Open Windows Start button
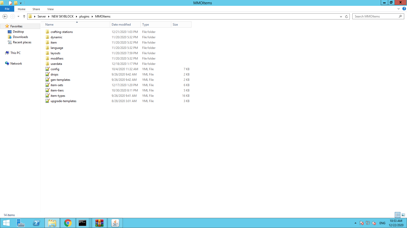 tap(6, 223)
